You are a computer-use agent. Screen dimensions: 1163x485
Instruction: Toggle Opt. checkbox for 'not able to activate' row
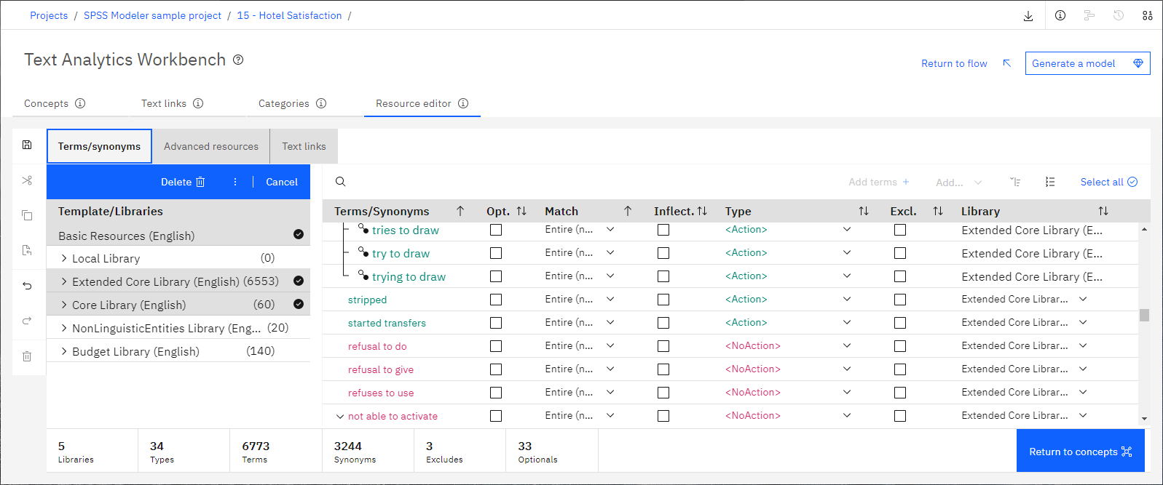tap(496, 416)
